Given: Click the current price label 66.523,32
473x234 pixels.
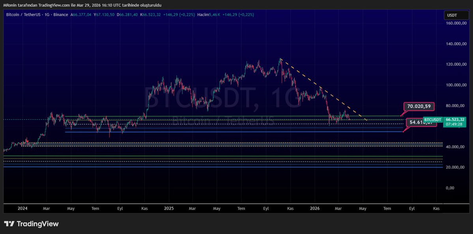Looking at the screenshot, I should coord(454,119).
